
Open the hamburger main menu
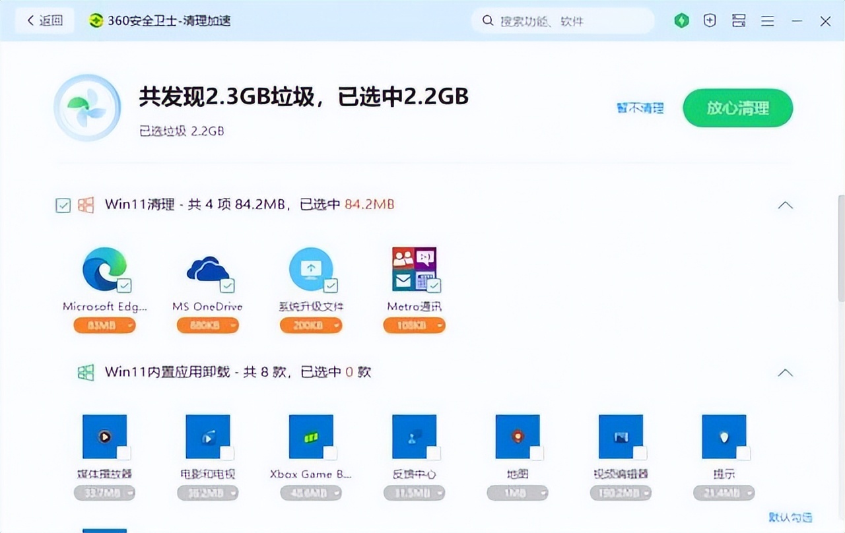coord(767,20)
